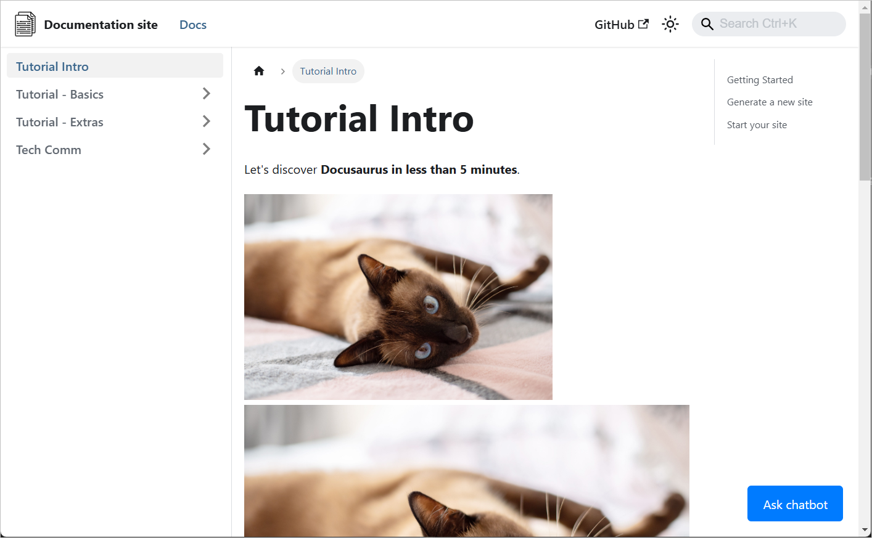Click the larger second cat image

(x=467, y=471)
